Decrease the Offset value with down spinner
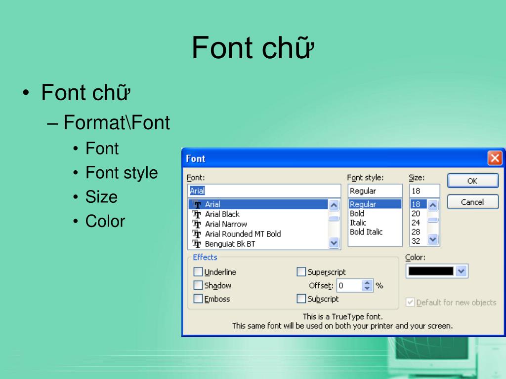 pos(367,288)
